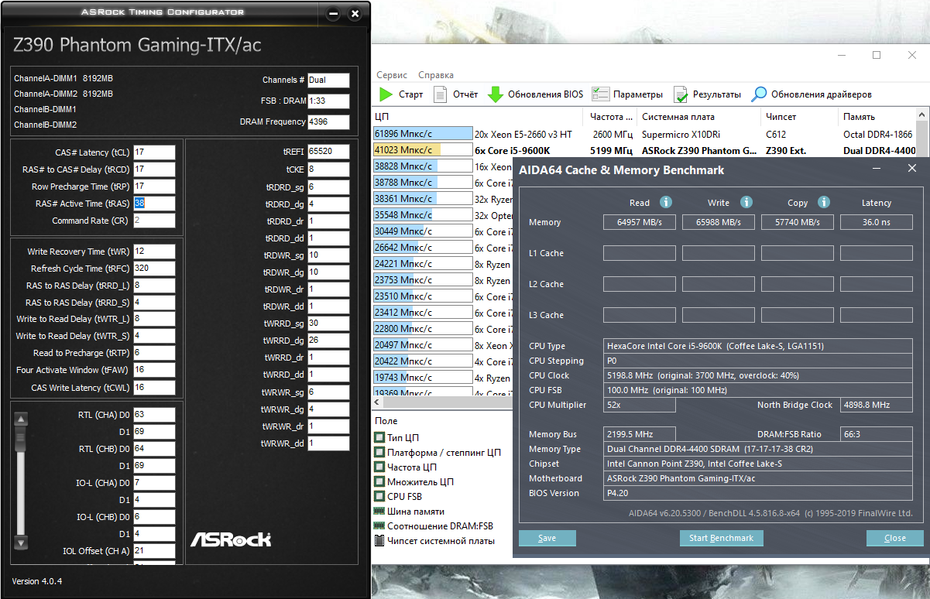This screenshot has width=930, height=599.
Task: Click the Memory Latency 36.0 ns value
Action: [x=877, y=222]
